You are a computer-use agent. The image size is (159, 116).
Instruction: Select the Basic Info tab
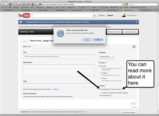[x=27, y=47]
